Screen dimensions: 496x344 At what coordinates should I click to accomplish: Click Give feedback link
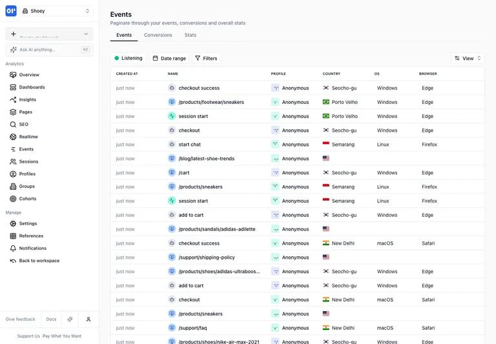point(20,319)
